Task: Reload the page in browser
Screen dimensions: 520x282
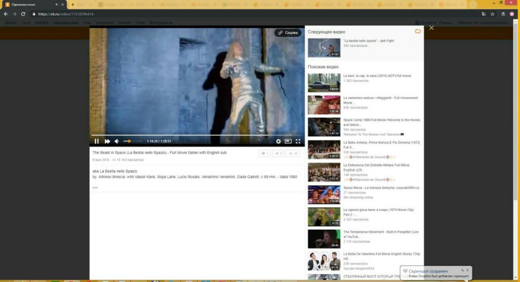Action: (x=23, y=14)
